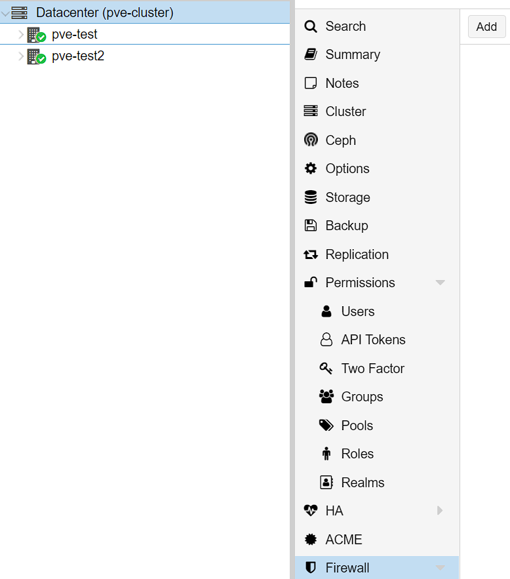The width and height of the screenshot is (510, 579).
Task: Open the Storage configuration
Action: pos(347,197)
